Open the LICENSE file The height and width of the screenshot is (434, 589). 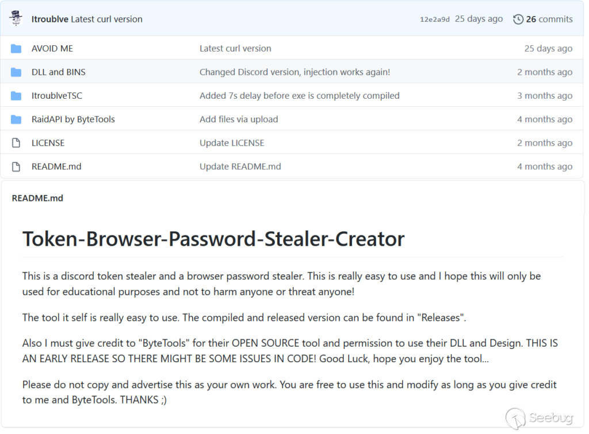point(48,143)
